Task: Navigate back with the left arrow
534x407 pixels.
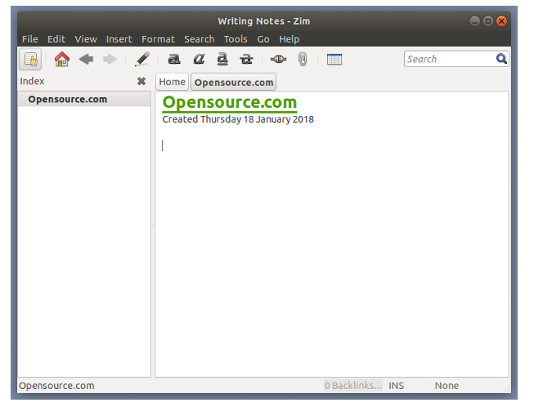Action: (86, 59)
